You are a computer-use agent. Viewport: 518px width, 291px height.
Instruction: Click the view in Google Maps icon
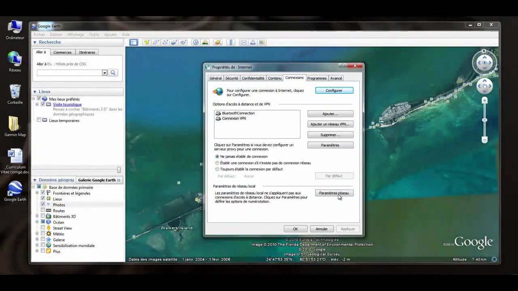[262, 42]
